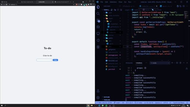Open README.md in the Explorer

click(113, 61)
